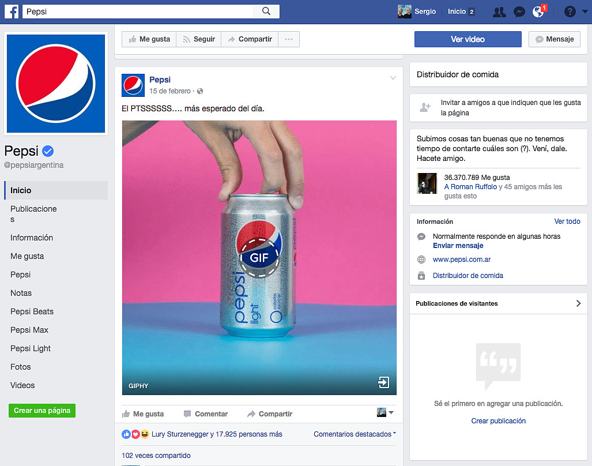
Task: Open www.pepsi.com.ar website link
Action: [461, 260]
